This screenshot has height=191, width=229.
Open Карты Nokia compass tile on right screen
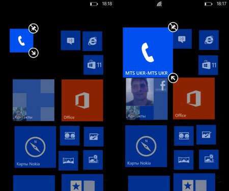coord(146,146)
